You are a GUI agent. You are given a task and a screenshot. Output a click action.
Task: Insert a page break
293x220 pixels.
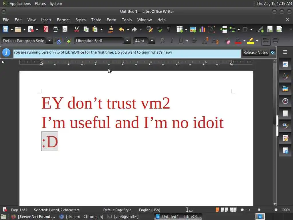[x=223, y=30]
